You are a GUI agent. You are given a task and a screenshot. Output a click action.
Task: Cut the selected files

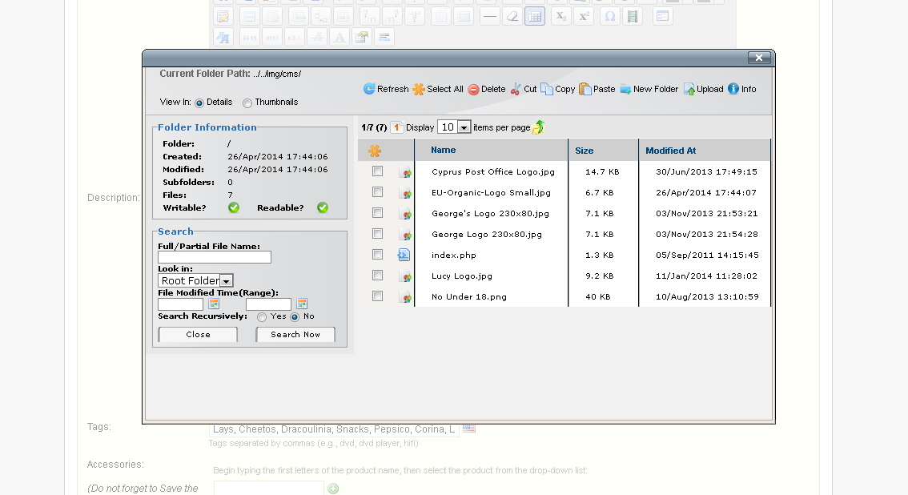[524, 89]
